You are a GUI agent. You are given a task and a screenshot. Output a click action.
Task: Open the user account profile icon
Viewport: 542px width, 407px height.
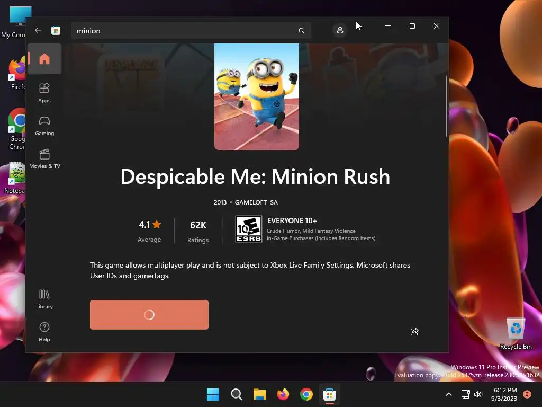pyautogui.click(x=340, y=30)
